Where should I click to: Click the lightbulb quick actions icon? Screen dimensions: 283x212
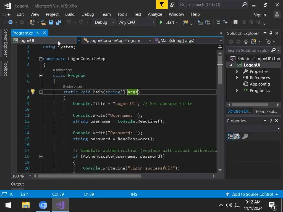(33, 92)
